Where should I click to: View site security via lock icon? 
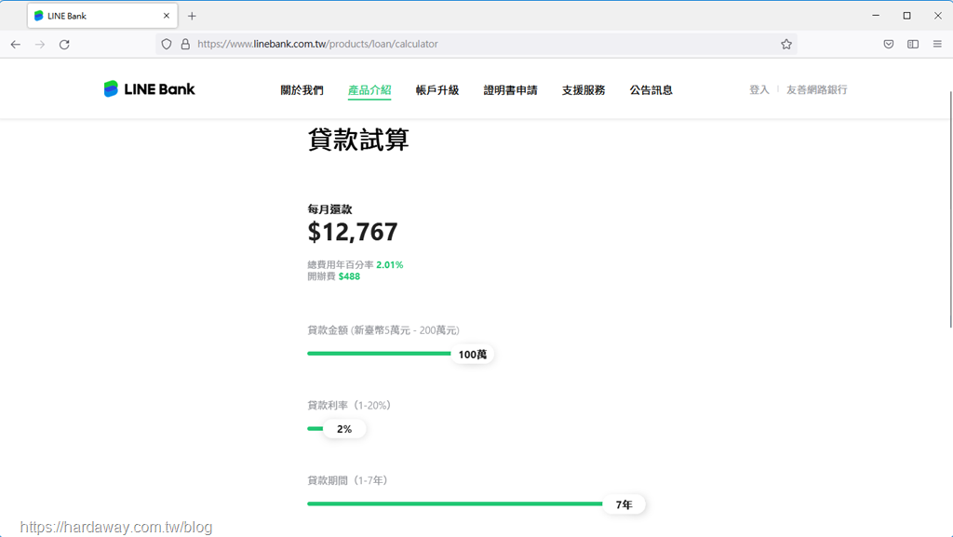pos(185,45)
